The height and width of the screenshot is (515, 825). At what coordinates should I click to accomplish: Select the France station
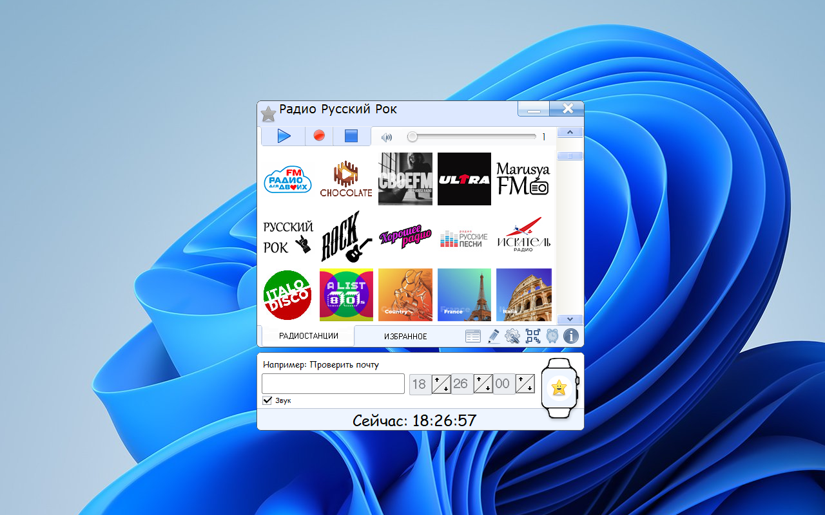pos(464,295)
